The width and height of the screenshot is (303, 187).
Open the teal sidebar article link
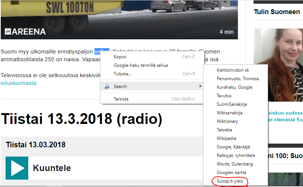tap(286, 116)
